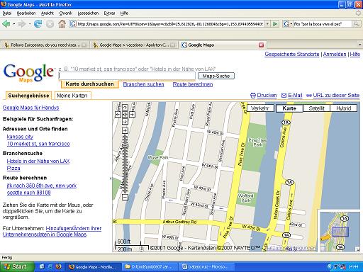Open the Route berechnen link
363x272 pixels.
point(193,84)
